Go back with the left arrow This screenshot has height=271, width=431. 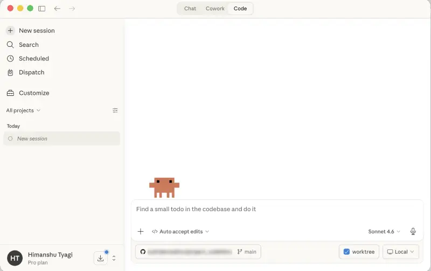[57, 9]
